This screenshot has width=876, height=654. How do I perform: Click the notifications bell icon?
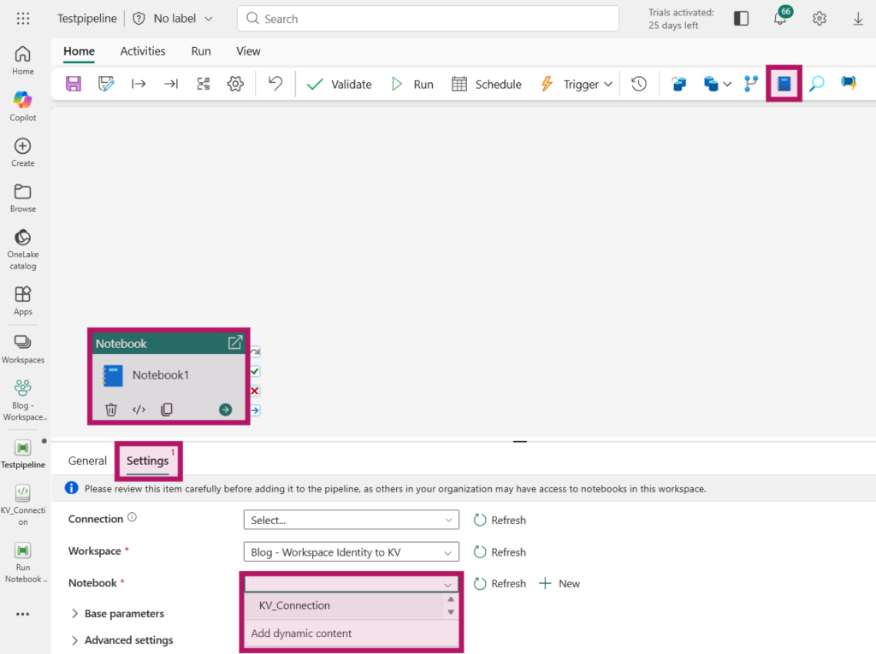tap(780, 19)
